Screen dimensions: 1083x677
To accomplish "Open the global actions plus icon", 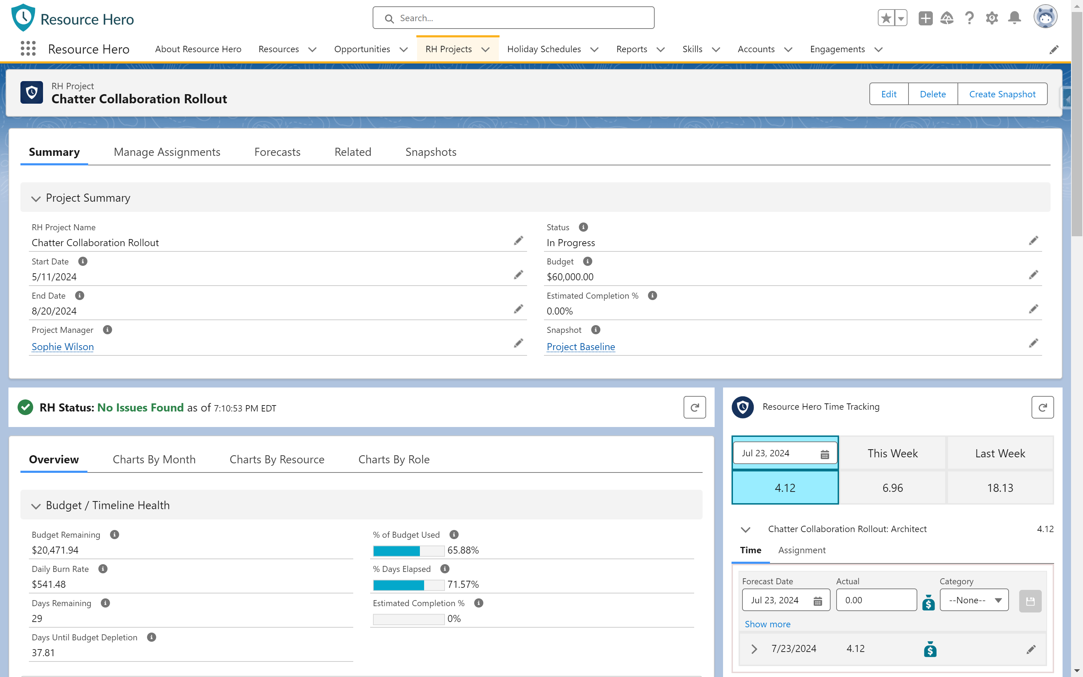I will click(925, 18).
